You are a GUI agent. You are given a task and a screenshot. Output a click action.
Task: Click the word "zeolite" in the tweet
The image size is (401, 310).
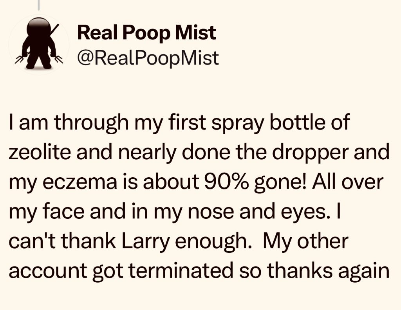39,151
